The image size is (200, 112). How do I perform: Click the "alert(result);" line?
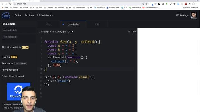point(60,81)
